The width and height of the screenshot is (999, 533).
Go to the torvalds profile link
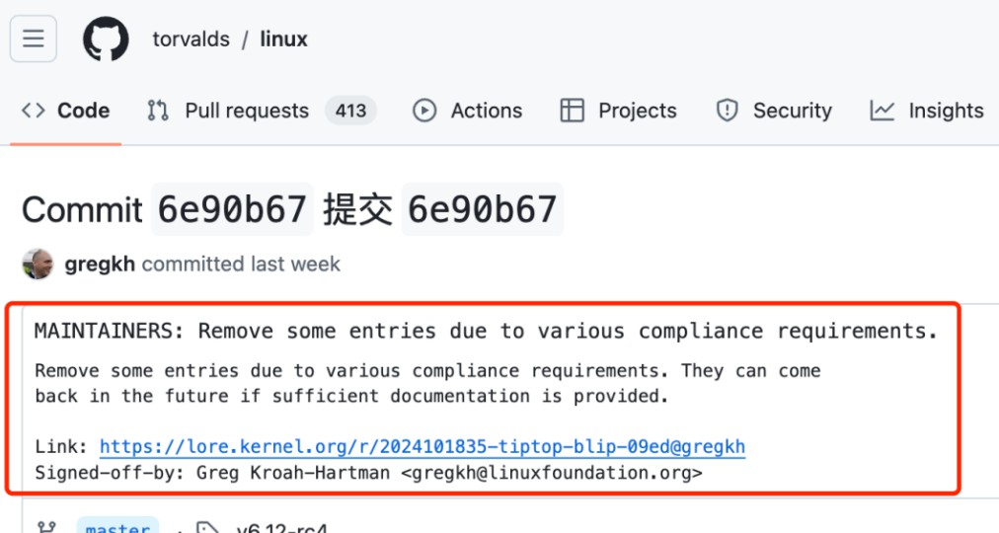tap(191, 39)
